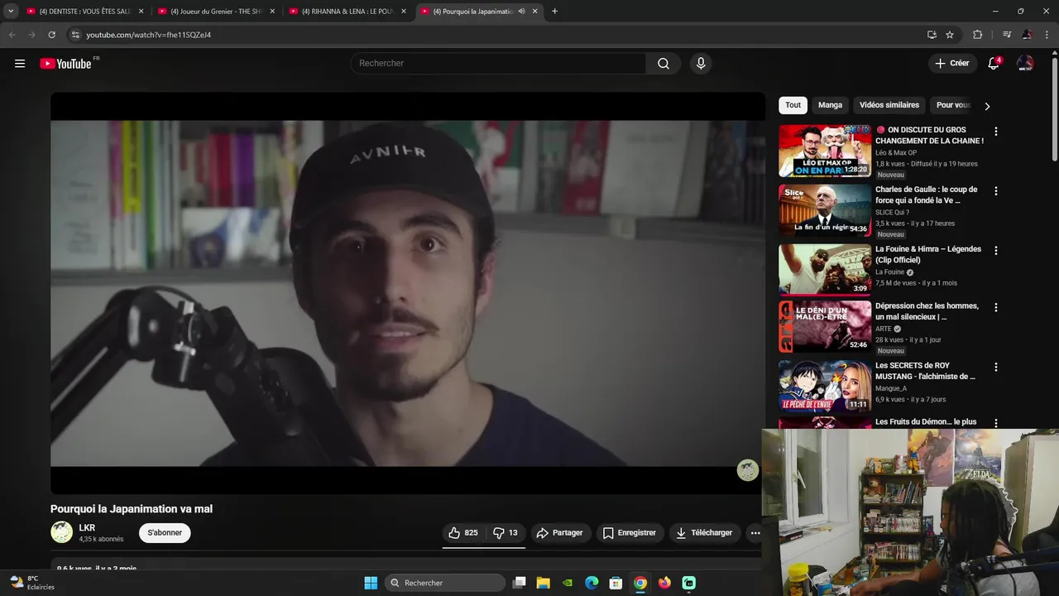Viewport: 1059px width, 596px height.
Task: Click the address bar URL
Action: pos(149,35)
